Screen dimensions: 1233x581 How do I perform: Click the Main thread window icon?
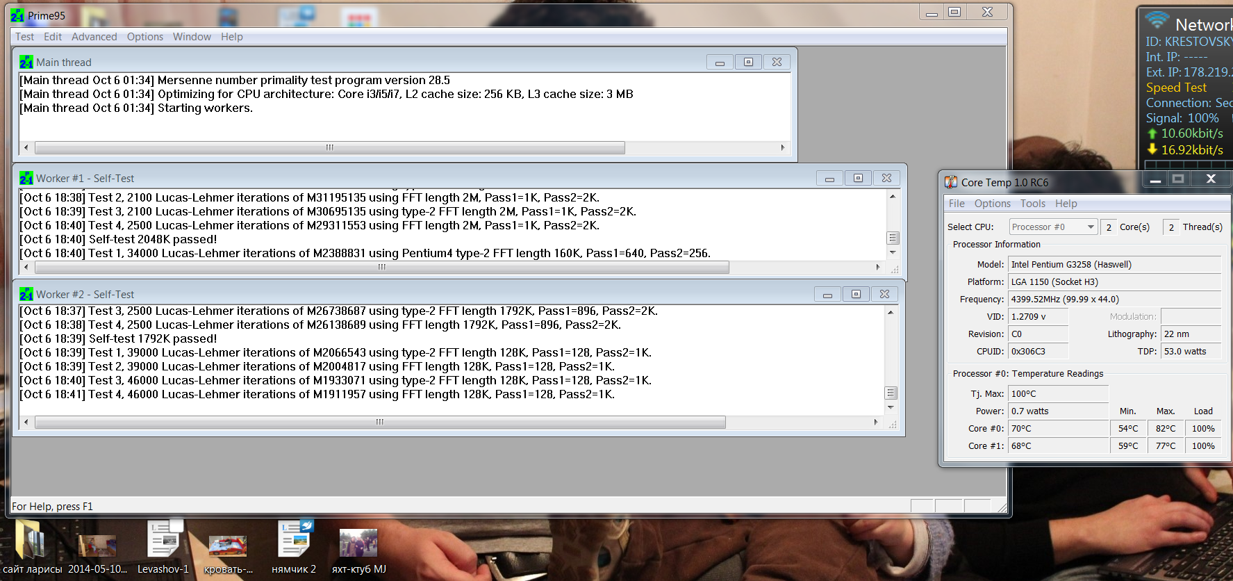pyautogui.click(x=26, y=63)
